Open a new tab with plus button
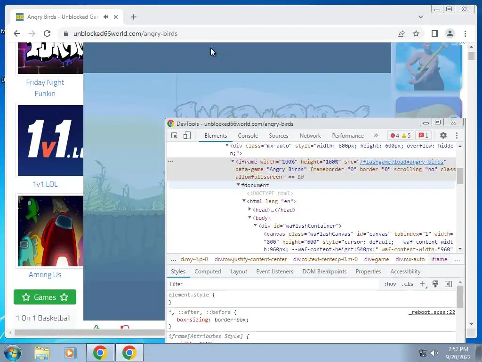 [x=133, y=17]
